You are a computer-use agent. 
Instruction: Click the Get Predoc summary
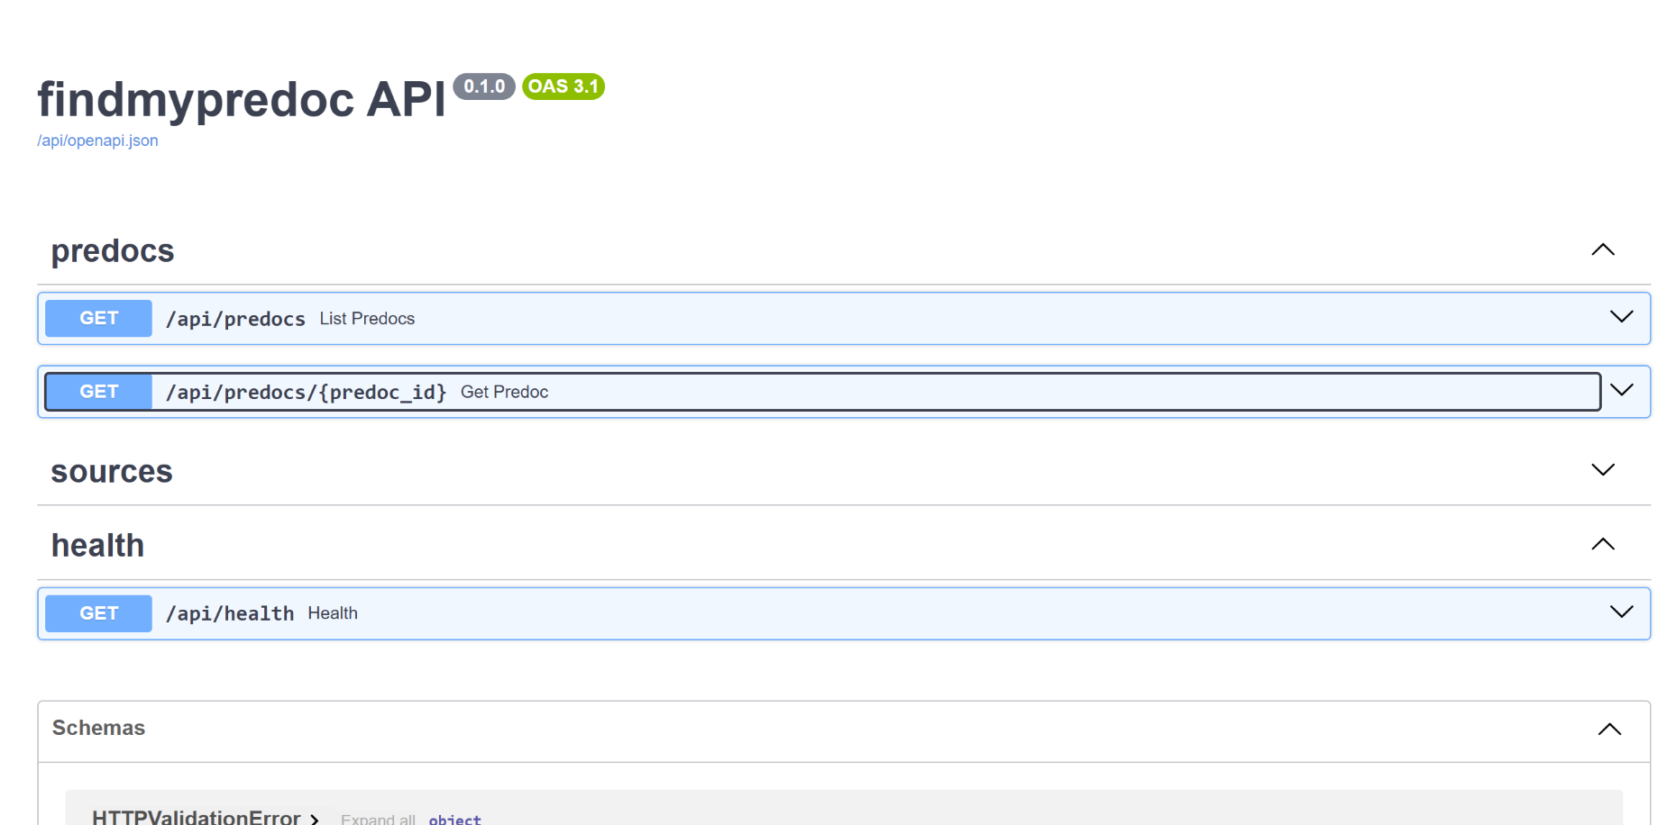504,392
